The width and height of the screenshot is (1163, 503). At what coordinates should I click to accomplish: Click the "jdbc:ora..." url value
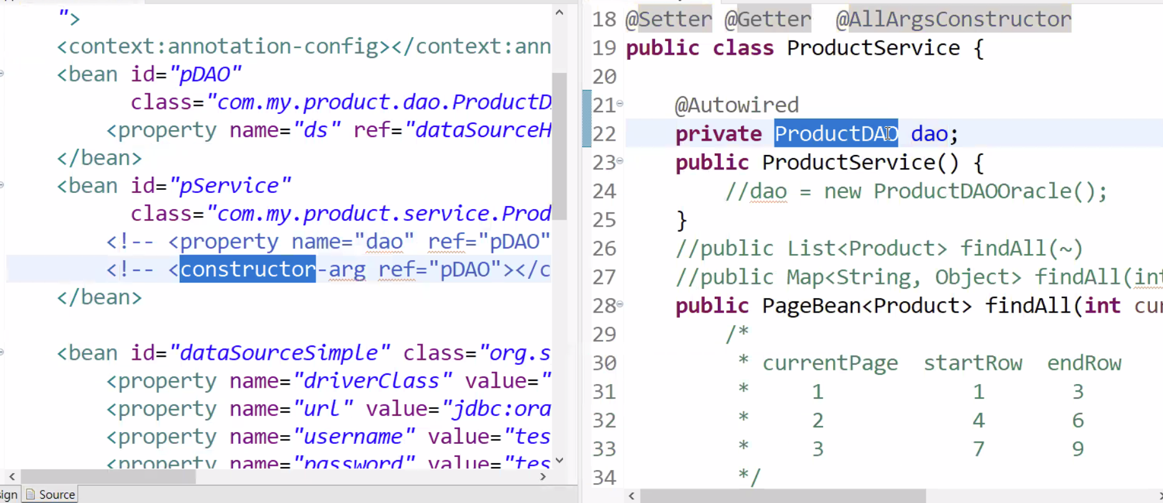point(496,409)
